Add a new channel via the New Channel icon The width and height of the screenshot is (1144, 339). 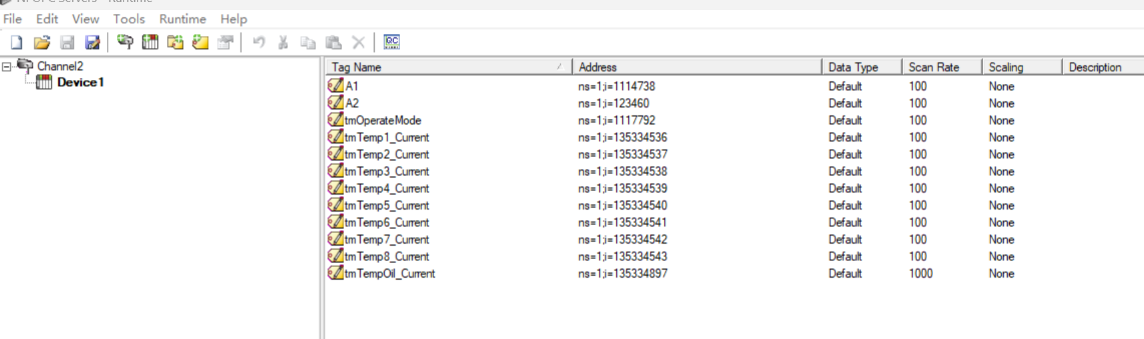pos(124,42)
